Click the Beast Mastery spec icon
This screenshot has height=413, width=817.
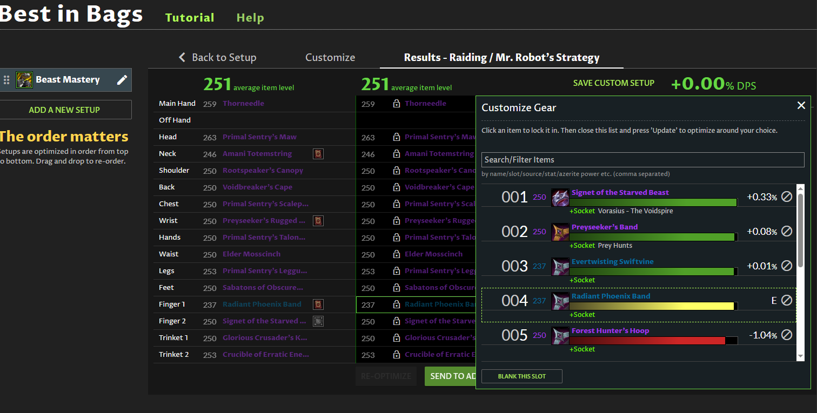(24, 80)
